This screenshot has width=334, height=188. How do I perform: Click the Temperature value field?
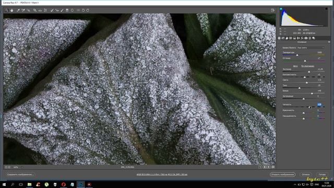[320, 52]
